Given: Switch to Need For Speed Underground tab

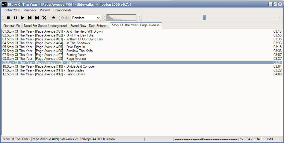Looking at the screenshot, I should pyautogui.click(x=45, y=26).
